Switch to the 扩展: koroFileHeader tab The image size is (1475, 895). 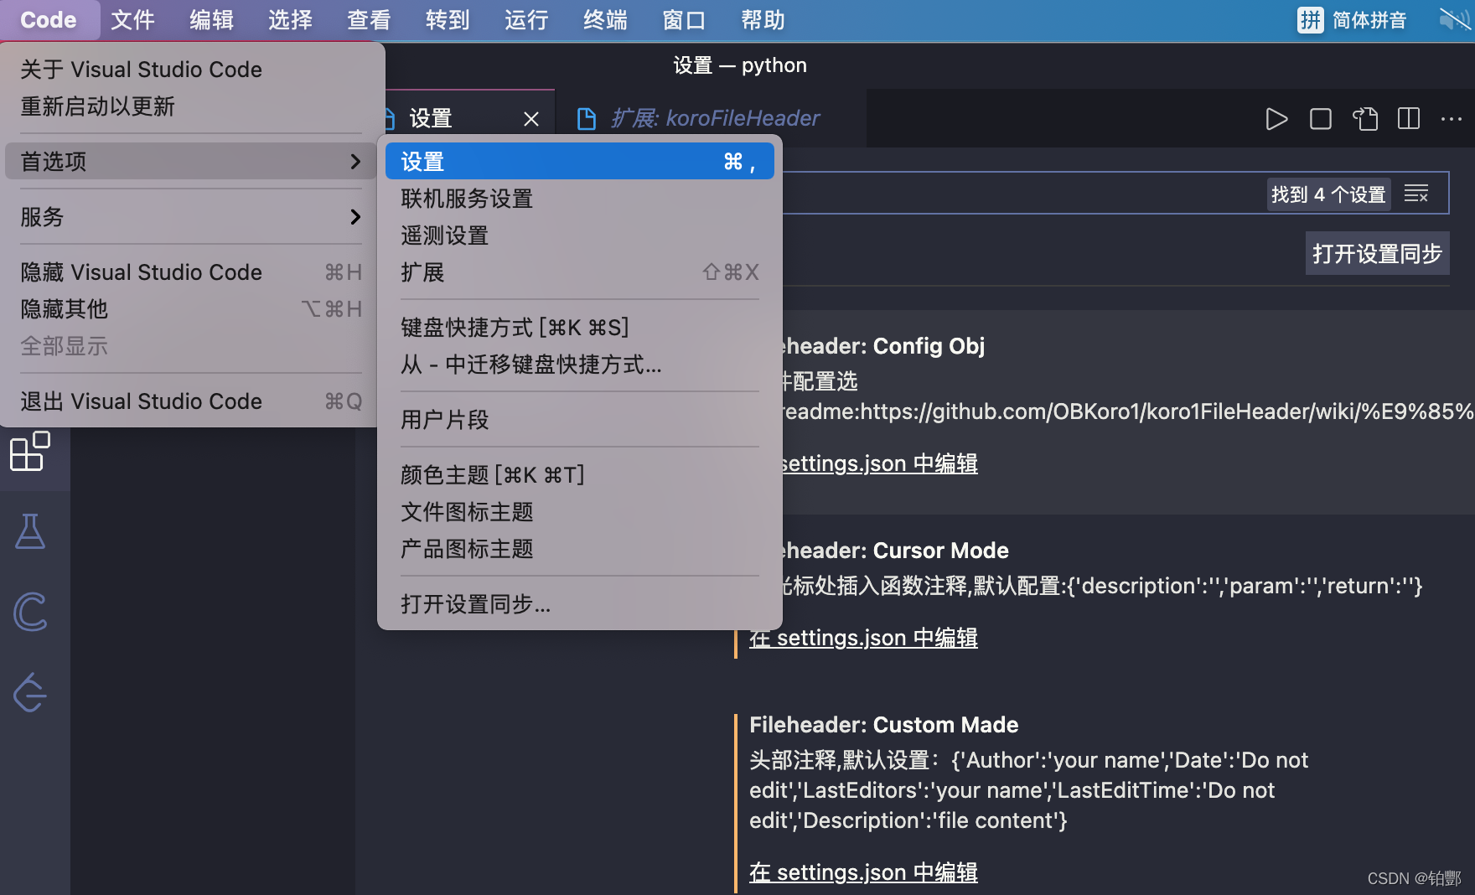(x=712, y=118)
